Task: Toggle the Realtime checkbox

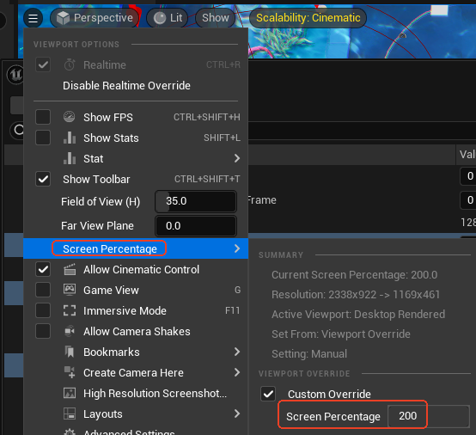Action: 43,64
